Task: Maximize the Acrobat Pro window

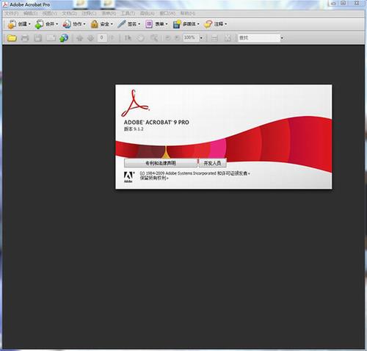Action: pos(344,4)
